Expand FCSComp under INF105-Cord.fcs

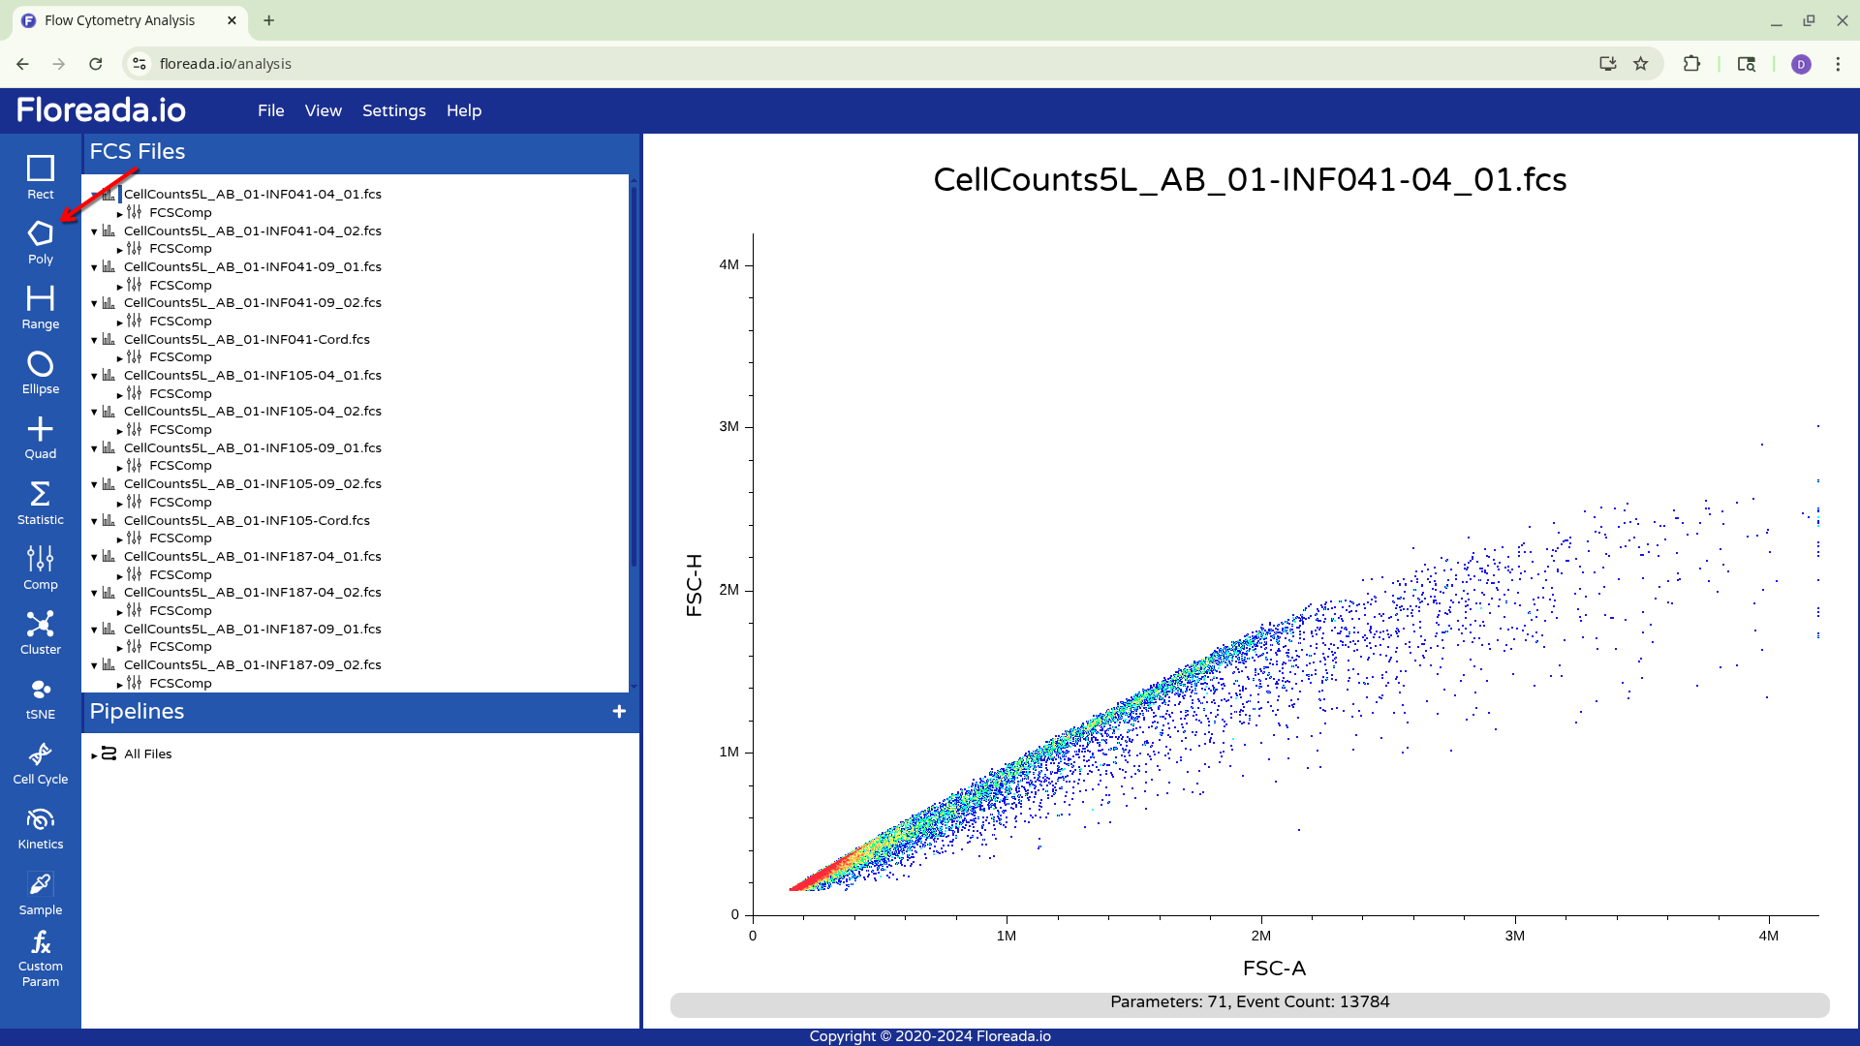[119, 539]
